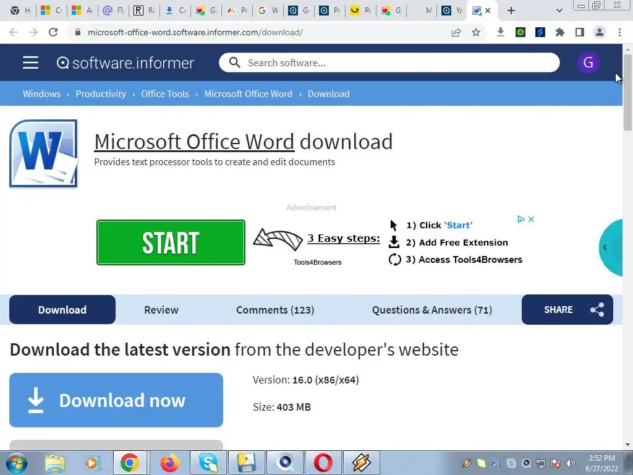633x475 pixels.
Task: Toggle the Chrome side panel icon
Action: (580, 32)
